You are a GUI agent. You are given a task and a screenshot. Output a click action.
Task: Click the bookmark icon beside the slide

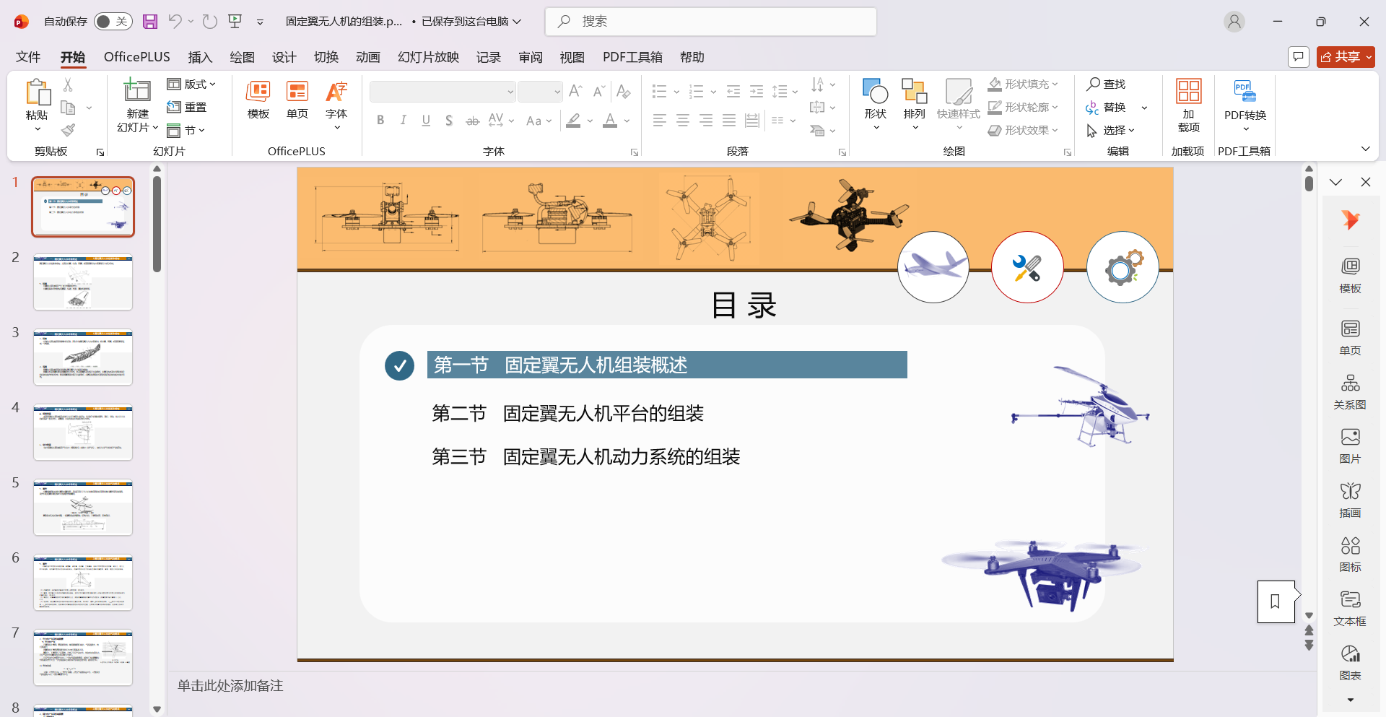pyautogui.click(x=1276, y=601)
